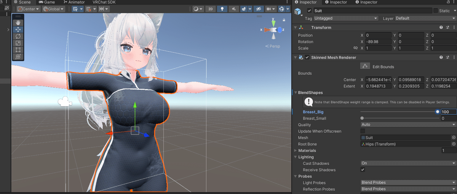
Task: Toggle hidden objects visibility eye
Action: (259, 9)
